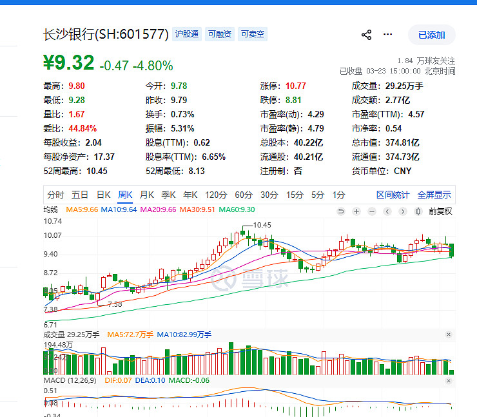
Task: Open the 均线 moving average settings
Action: coord(50,210)
